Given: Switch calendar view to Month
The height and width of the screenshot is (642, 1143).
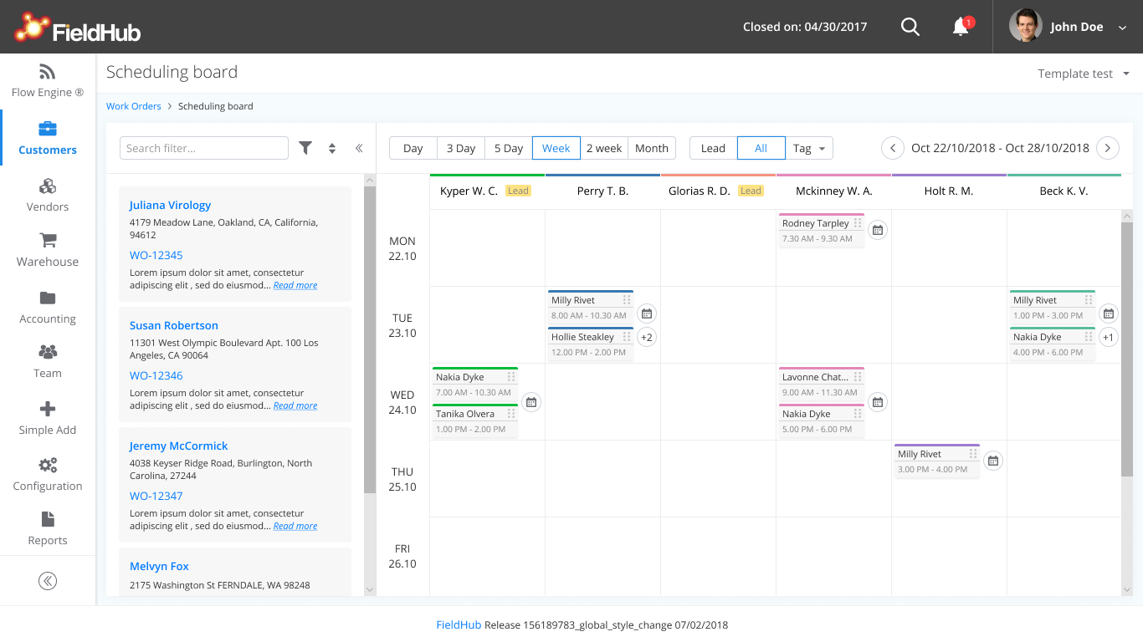Looking at the screenshot, I should 652,147.
